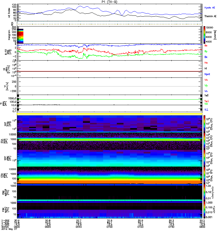The height and width of the screenshot is (233, 219).
Task: Click the 10000 tick on counts colorbar
Action: [209, 28]
